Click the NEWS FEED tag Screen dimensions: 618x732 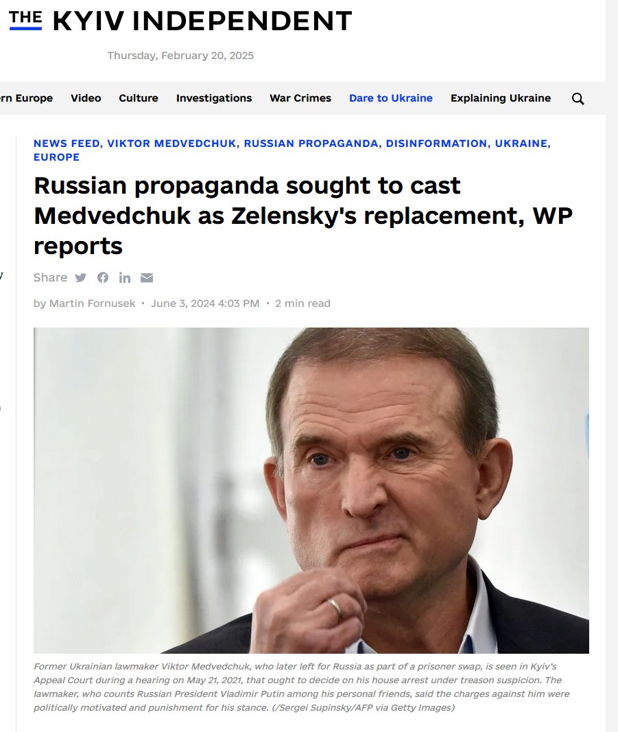click(x=67, y=144)
